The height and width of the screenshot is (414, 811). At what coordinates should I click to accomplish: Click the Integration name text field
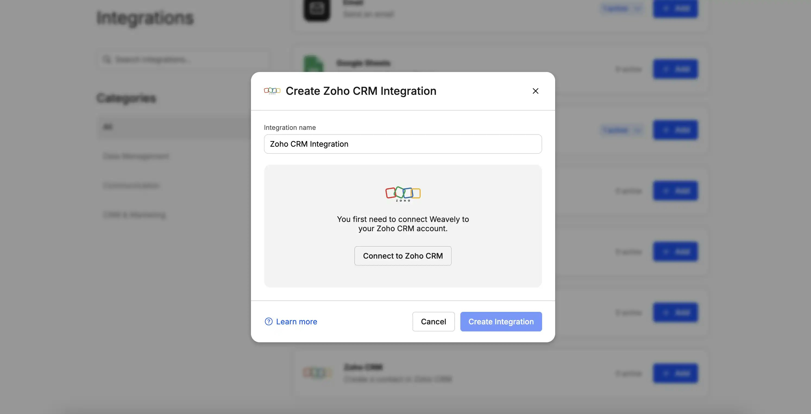[403, 144]
